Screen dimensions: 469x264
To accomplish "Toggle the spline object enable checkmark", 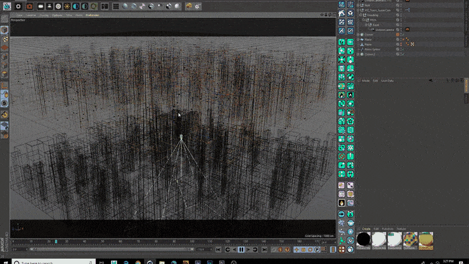I will pos(403,50).
